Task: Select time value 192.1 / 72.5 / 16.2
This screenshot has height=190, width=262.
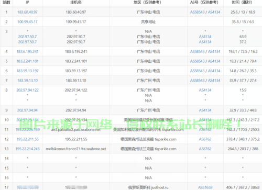Action: point(243,51)
